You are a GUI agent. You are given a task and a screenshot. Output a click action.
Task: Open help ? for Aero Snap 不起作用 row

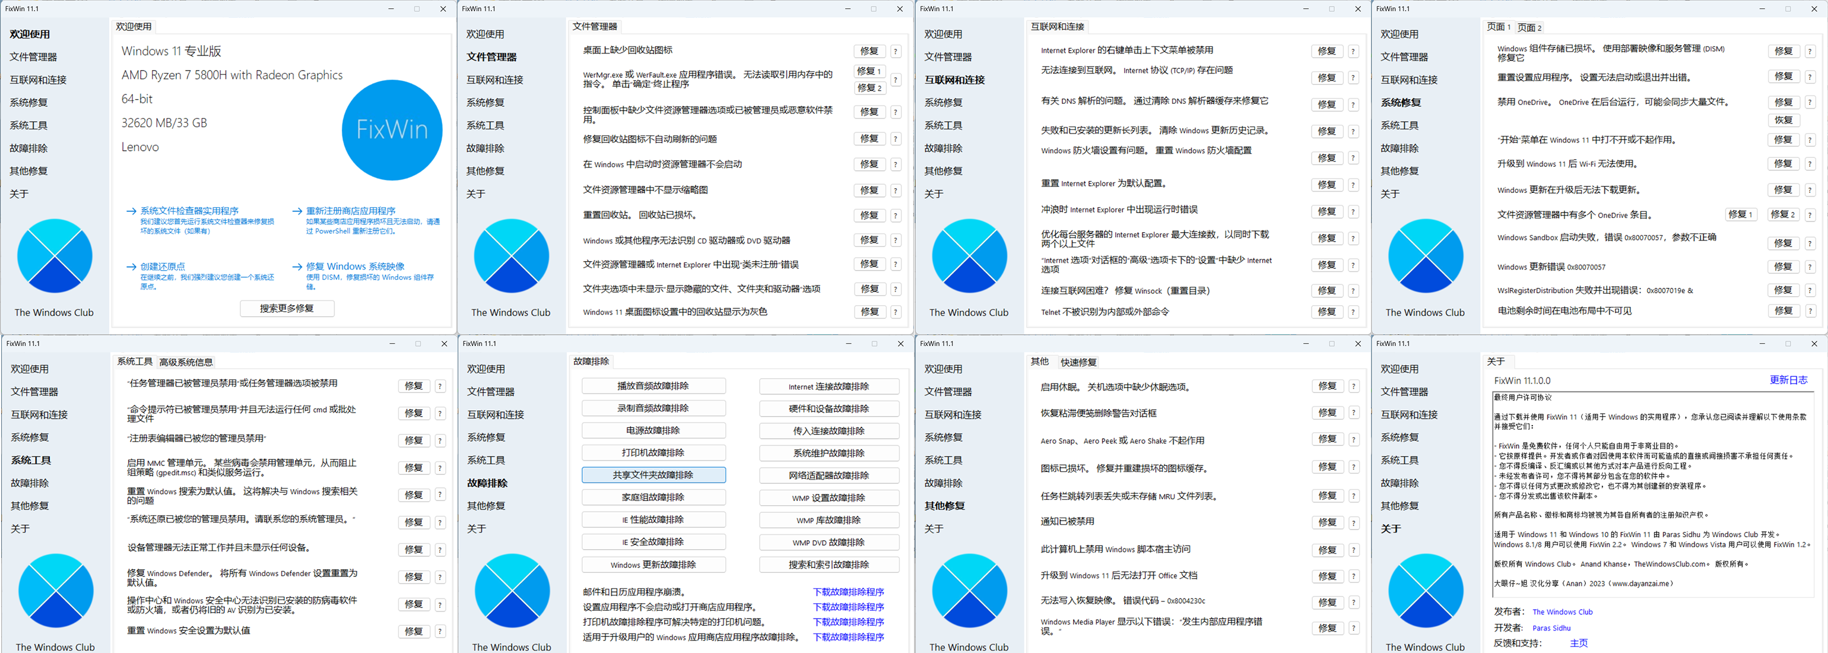pos(1354,439)
